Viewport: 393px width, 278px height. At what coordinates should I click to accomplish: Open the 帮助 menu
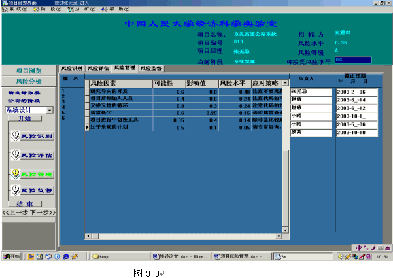point(116,9)
